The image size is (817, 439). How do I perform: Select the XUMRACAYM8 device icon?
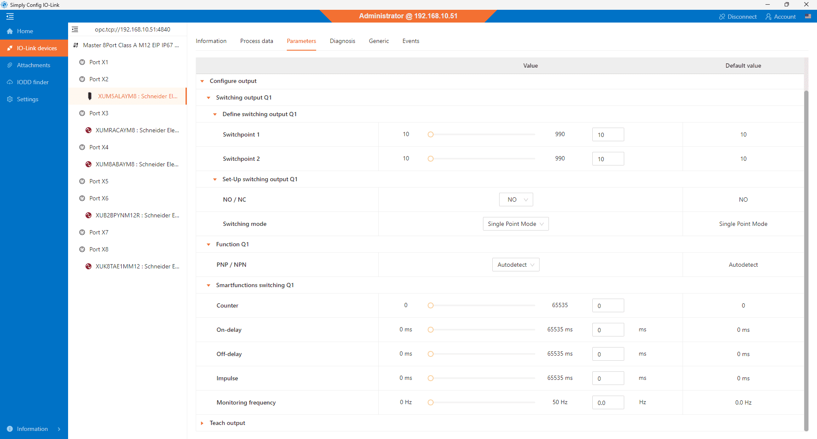pyautogui.click(x=89, y=130)
